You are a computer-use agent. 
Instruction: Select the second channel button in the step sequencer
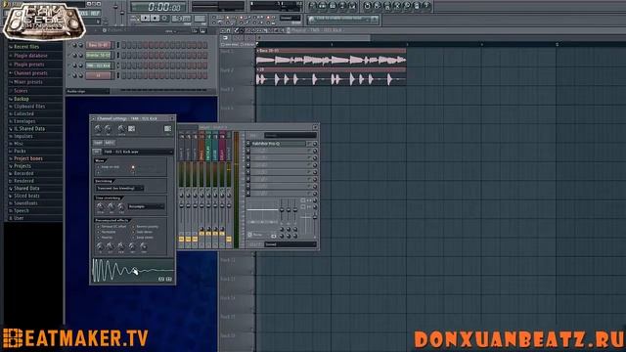click(x=98, y=55)
